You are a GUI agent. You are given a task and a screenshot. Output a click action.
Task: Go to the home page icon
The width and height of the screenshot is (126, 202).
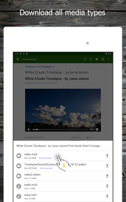pos(97,59)
